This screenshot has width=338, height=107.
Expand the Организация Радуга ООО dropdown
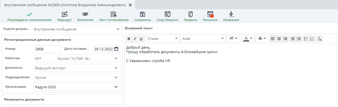pyautogui.click(x=116, y=87)
